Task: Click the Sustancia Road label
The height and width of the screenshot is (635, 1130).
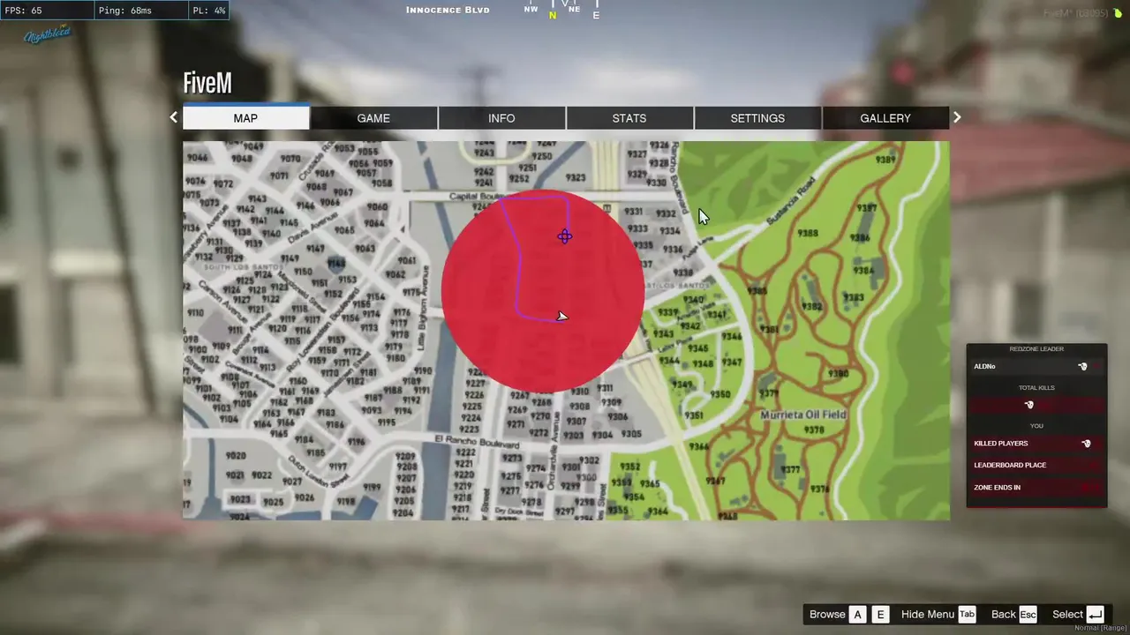Action: [792, 199]
